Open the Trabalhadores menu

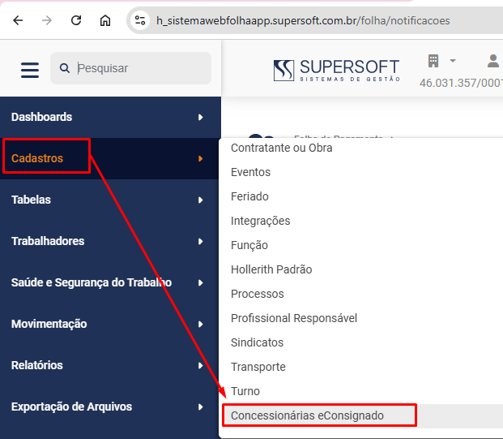coord(110,241)
